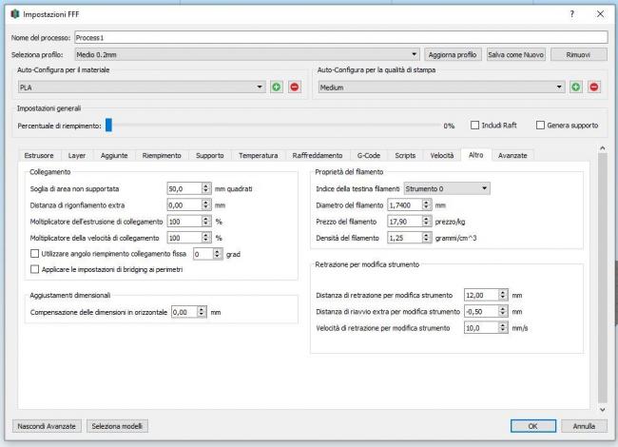
Task: Open the G-Code tab
Action: click(368, 155)
